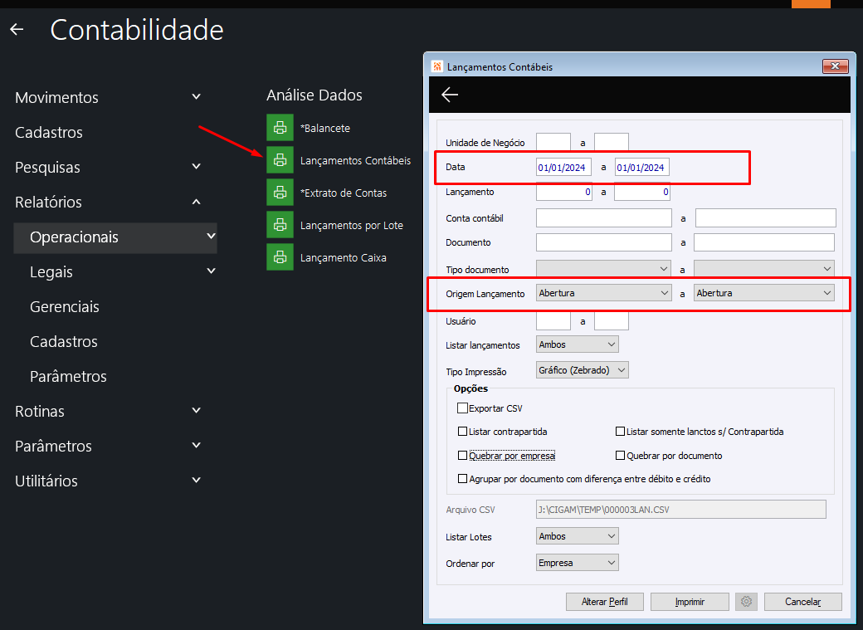Check Agrupar por documento com diferença option
The height and width of the screenshot is (630, 863).
pos(462,479)
